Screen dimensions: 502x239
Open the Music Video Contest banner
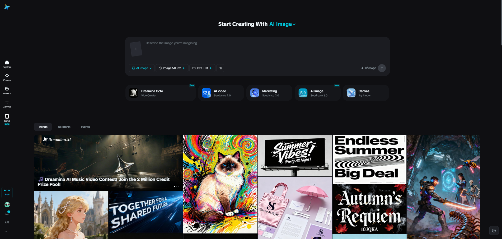click(108, 162)
